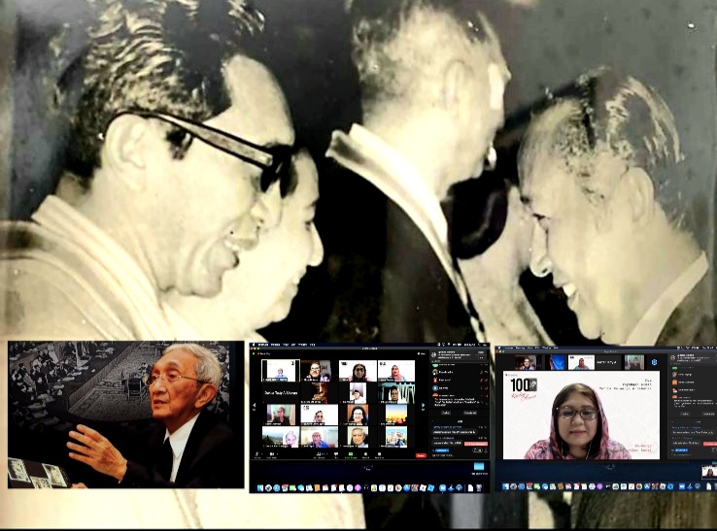Click the blue recipient label in speaker window chat
717x531 pixels.
tap(681, 450)
